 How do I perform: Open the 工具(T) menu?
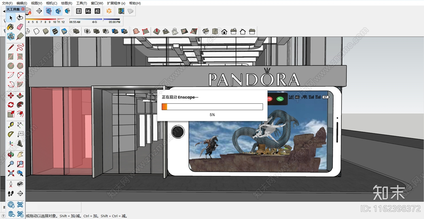[82, 3]
